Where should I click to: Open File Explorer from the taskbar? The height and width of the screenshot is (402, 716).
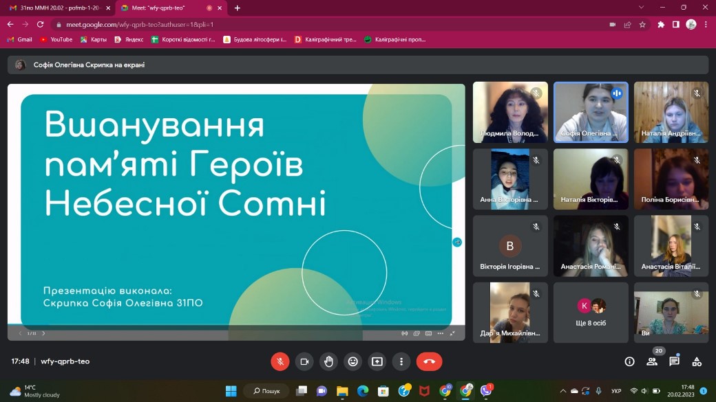(342, 391)
